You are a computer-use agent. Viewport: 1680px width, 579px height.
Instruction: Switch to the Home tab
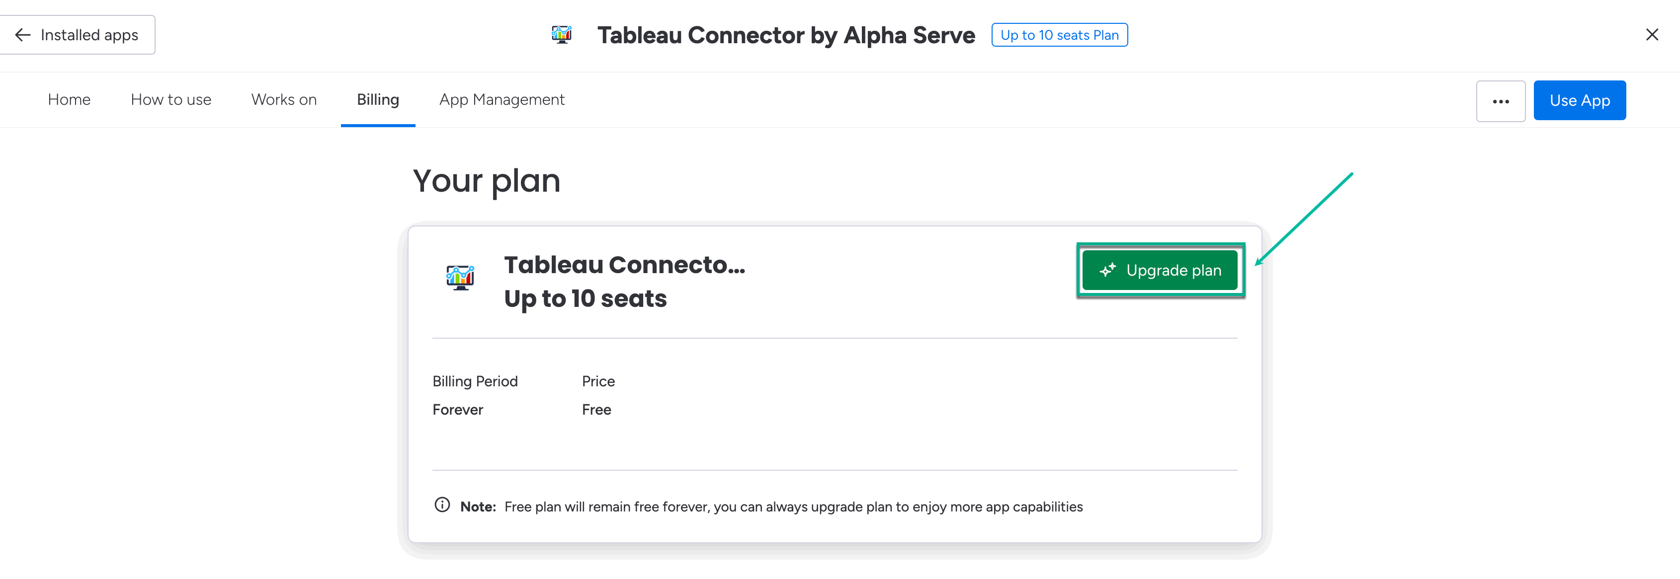click(69, 99)
